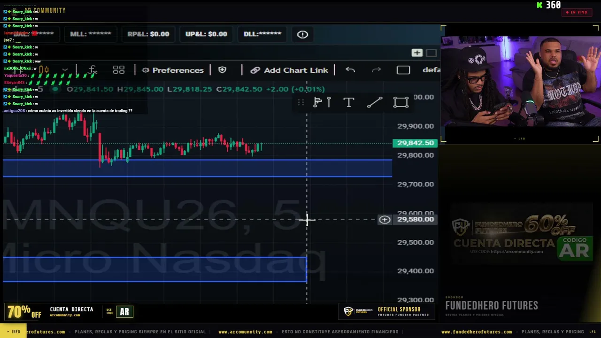Click the low price L29,818.25 readout
Viewport: 601px width, 338px height.
click(190, 89)
